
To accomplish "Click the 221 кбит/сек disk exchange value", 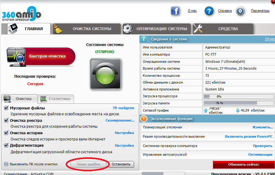I will click(215, 82).
